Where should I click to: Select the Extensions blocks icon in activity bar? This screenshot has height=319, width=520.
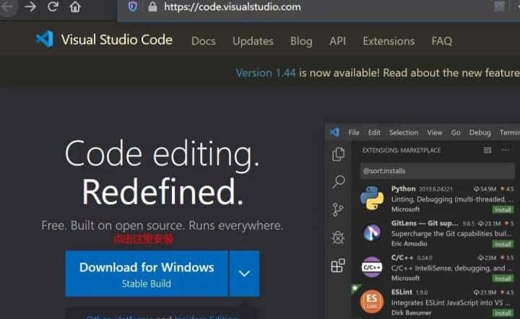click(x=338, y=266)
